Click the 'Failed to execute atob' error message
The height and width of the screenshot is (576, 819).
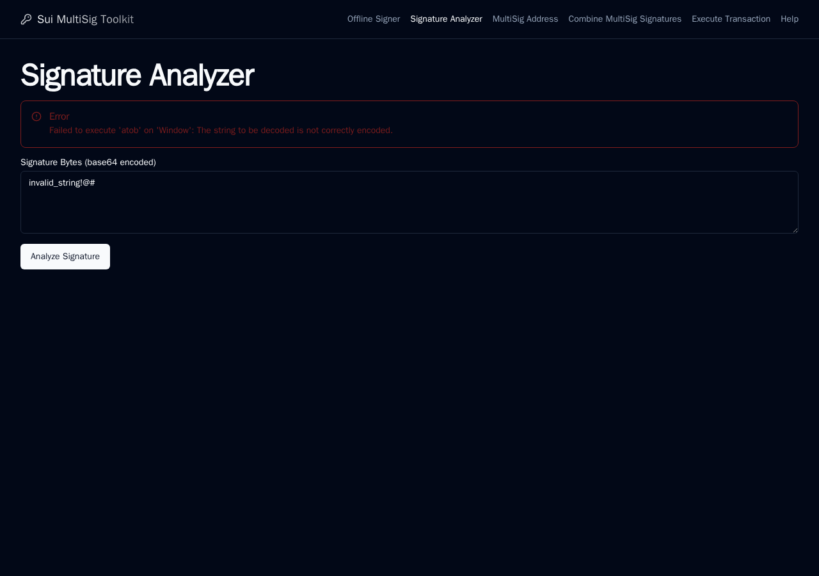[x=221, y=131]
